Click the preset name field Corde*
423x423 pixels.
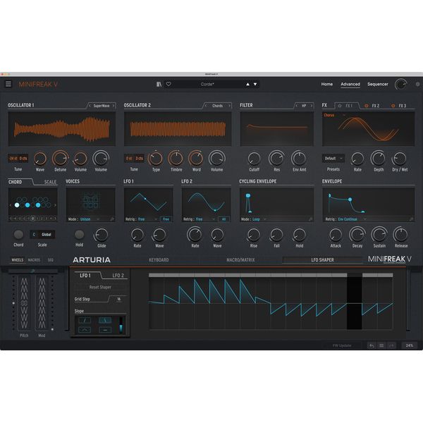click(207, 84)
